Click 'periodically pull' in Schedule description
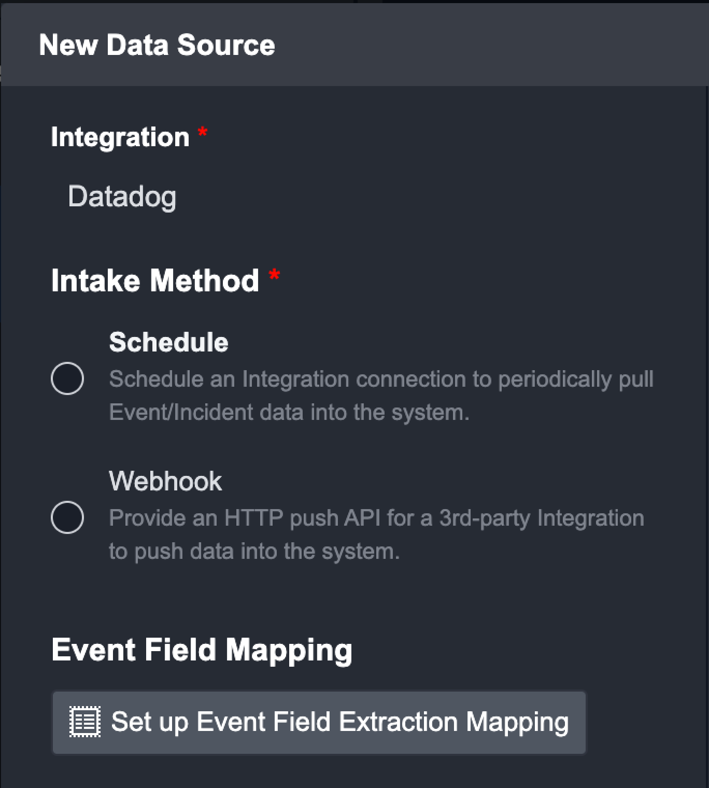 [x=575, y=379]
